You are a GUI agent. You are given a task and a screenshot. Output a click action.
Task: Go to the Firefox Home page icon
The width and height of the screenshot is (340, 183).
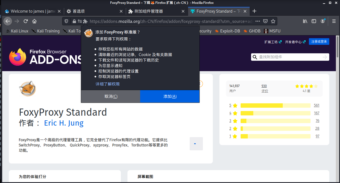(x=34, y=21)
